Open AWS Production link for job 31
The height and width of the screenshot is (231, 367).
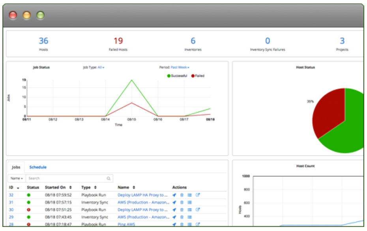click(143, 203)
